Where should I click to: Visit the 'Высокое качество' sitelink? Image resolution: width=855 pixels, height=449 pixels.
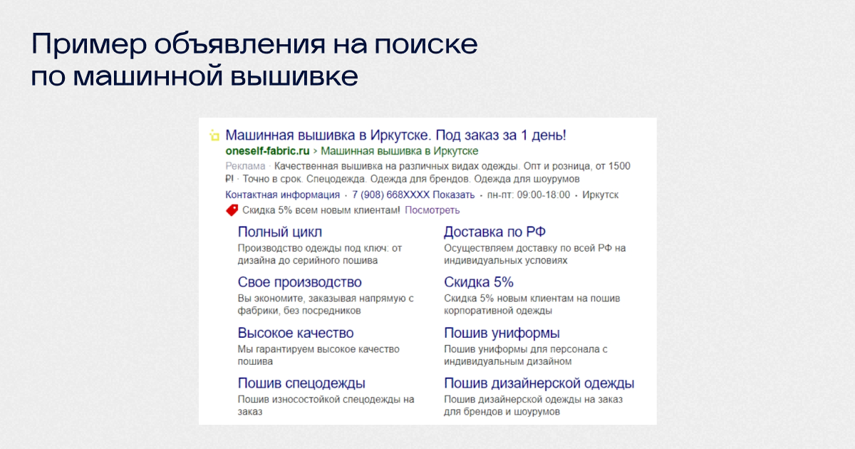click(x=295, y=333)
